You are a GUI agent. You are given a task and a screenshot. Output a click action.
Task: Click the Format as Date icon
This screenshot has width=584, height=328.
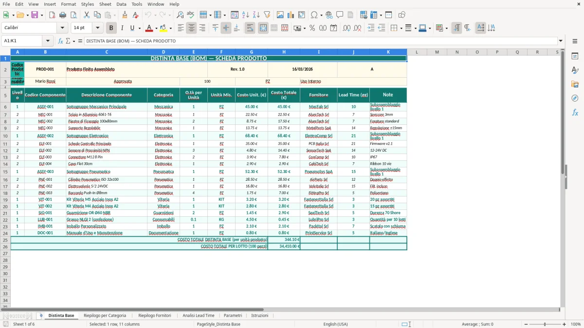tap(334, 28)
